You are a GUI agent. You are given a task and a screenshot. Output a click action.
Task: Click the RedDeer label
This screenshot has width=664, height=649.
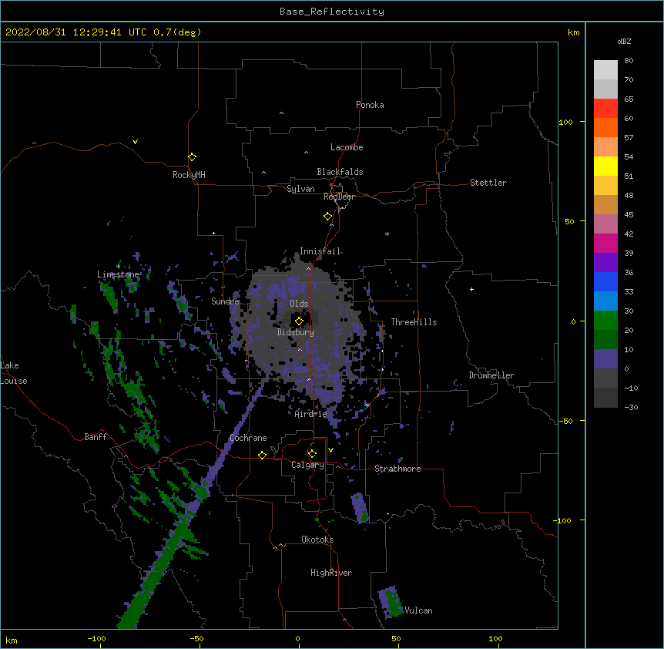[x=339, y=197]
